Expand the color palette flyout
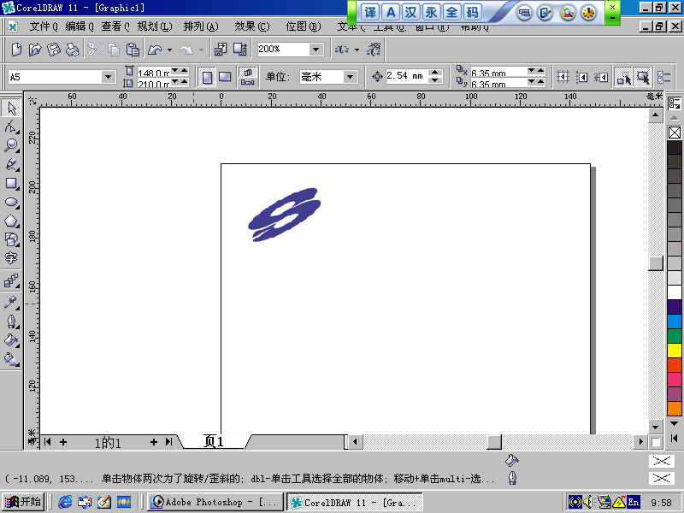 [674, 438]
